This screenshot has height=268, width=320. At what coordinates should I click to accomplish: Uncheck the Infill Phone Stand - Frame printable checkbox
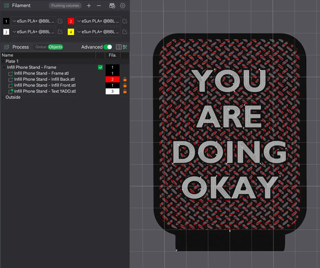tap(100, 67)
